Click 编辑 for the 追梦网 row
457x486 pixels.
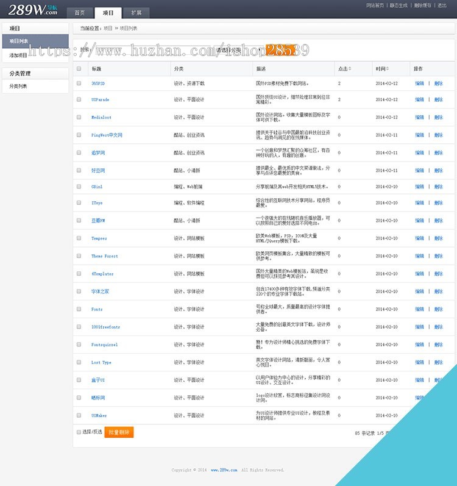click(419, 152)
